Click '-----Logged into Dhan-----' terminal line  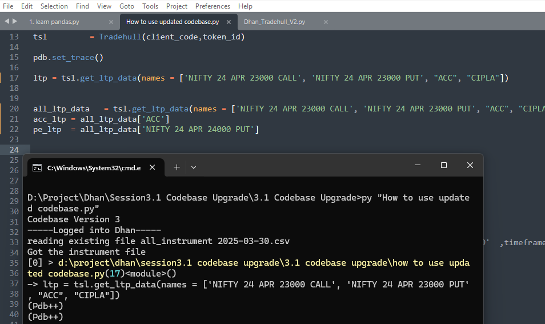94,230
